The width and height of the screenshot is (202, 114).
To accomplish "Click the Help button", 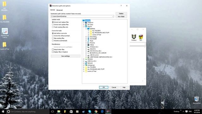I will pyautogui.click(x=124, y=87).
